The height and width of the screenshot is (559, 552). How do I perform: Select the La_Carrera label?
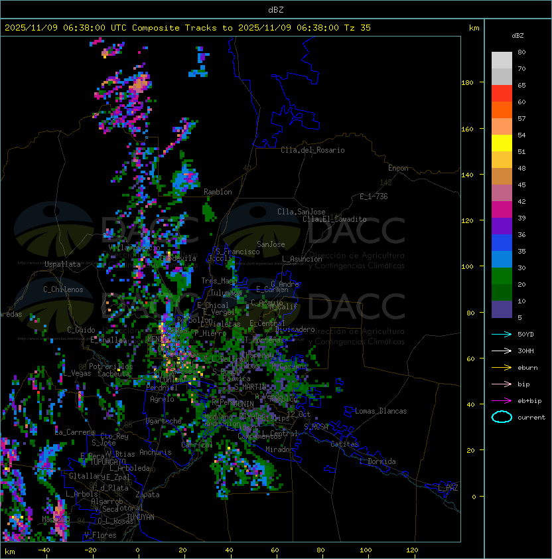75,432
